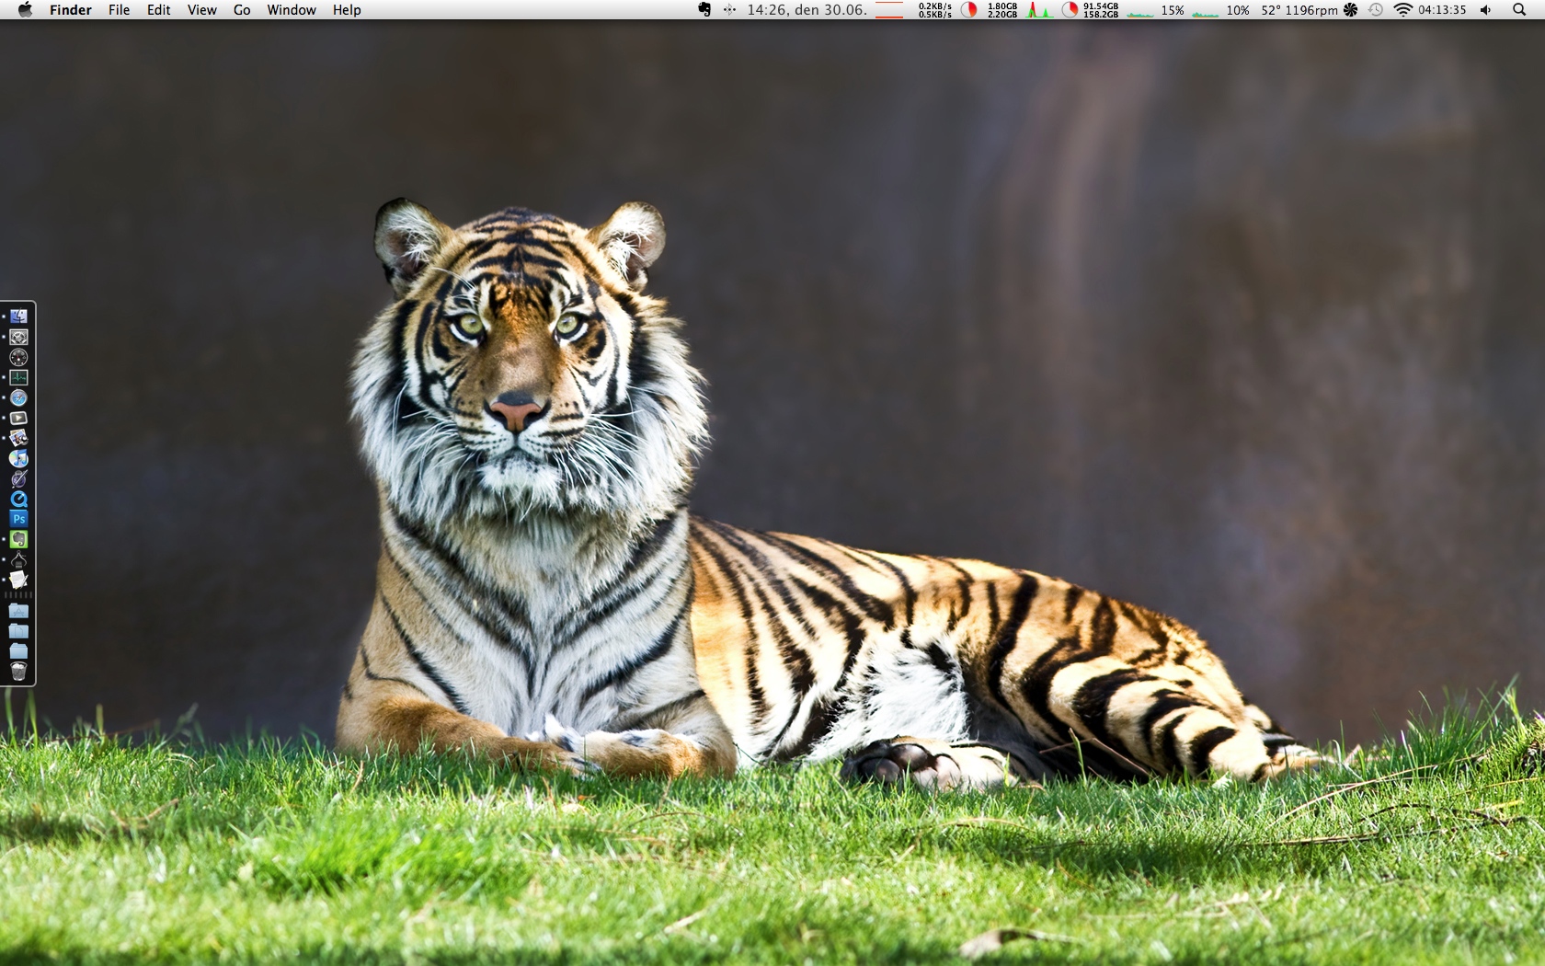Open Spotlight search magnifying glass

click(x=1519, y=10)
